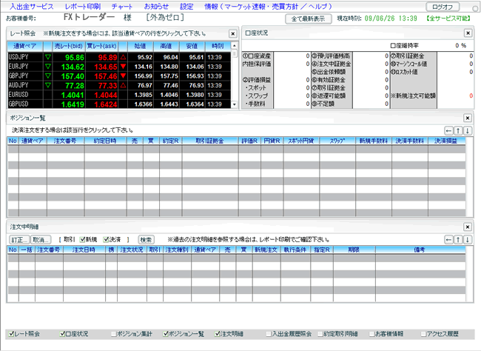Click AUDJPY red up triangle indicator
Viewport: 481px width, 351px height.
tap(123, 85)
